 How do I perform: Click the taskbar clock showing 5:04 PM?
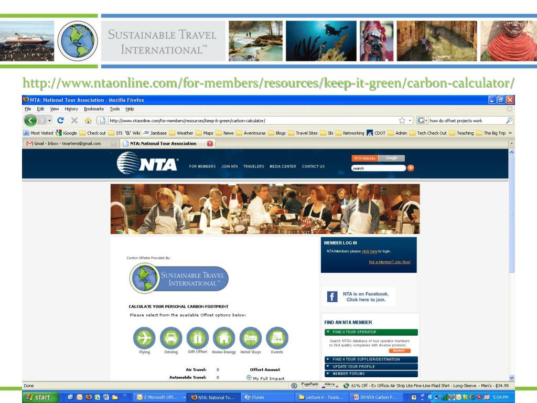click(501, 397)
